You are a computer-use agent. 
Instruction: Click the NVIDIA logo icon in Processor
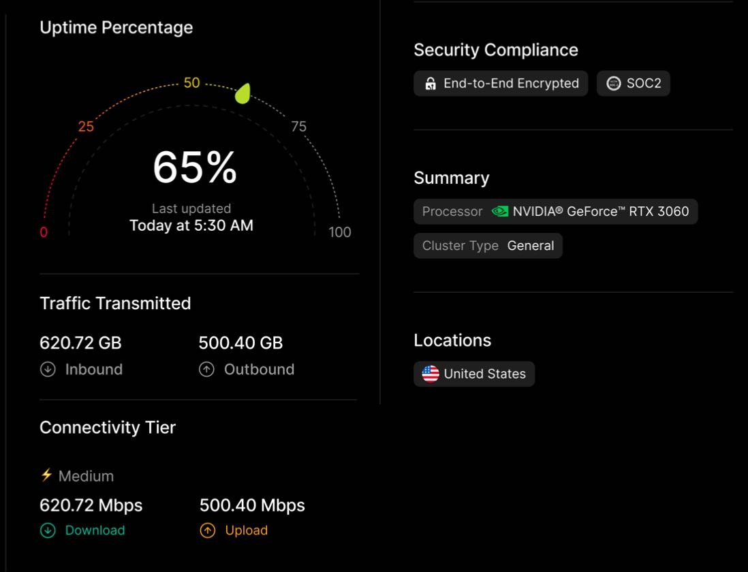500,211
